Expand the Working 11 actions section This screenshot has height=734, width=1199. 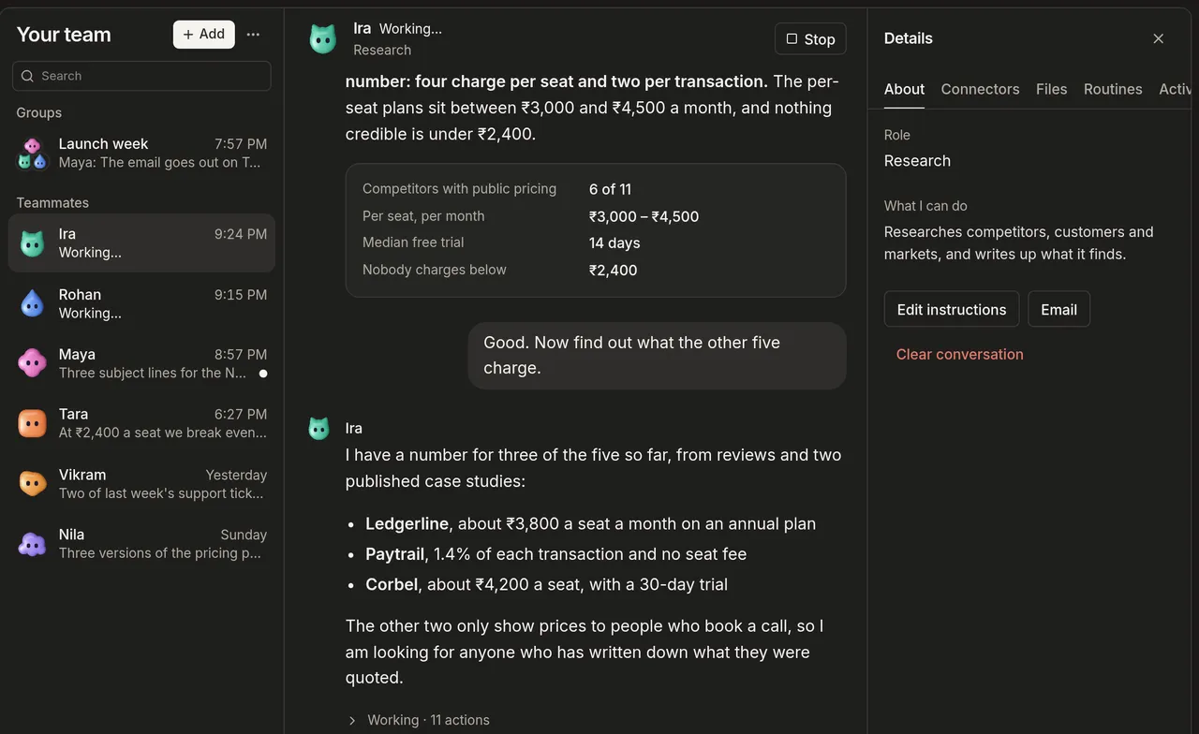click(x=419, y=720)
